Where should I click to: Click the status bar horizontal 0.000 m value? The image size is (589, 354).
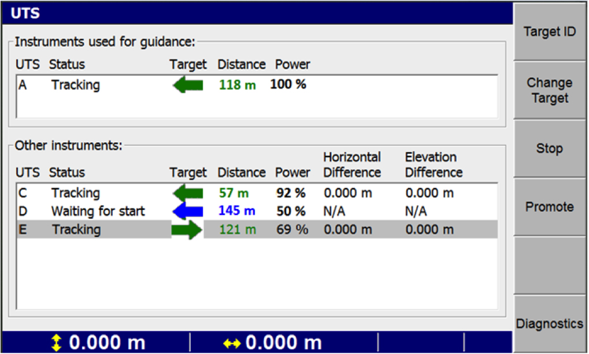tap(284, 343)
